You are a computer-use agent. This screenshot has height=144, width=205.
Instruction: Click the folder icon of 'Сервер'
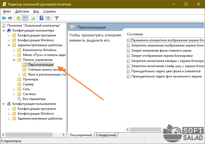tap(19, 84)
